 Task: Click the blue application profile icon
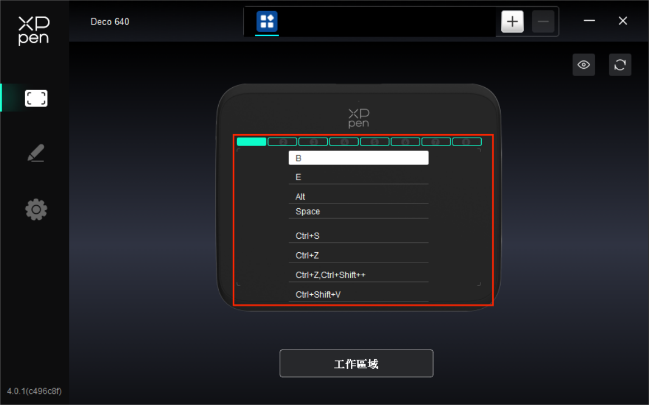[x=267, y=22]
